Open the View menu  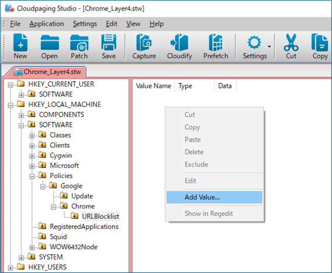pos(133,24)
